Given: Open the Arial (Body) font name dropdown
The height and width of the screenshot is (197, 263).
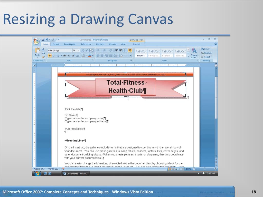Looking at the screenshot, I should 71,51.
